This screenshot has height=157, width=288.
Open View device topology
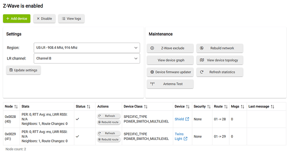click(x=220, y=60)
